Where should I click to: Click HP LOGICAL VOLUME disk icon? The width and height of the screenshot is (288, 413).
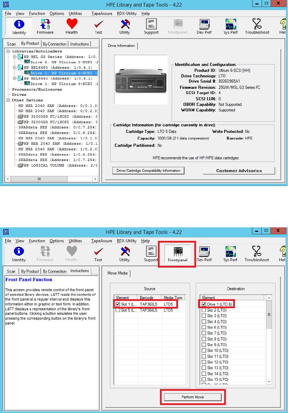point(20,166)
